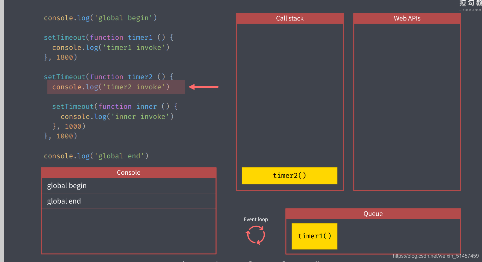Click the Event loop circular arrows icon
The height and width of the screenshot is (262, 482).
click(x=255, y=235)
